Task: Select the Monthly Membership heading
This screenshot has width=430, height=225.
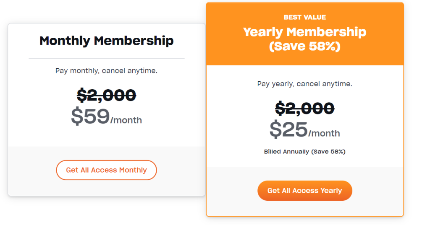Action: point(106,41)
